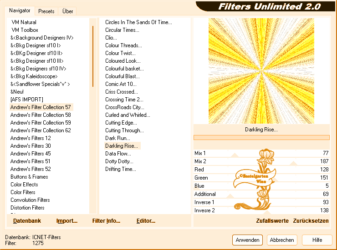Choose Darkling Rise... filter
The image size is (337, 250).
123,146
